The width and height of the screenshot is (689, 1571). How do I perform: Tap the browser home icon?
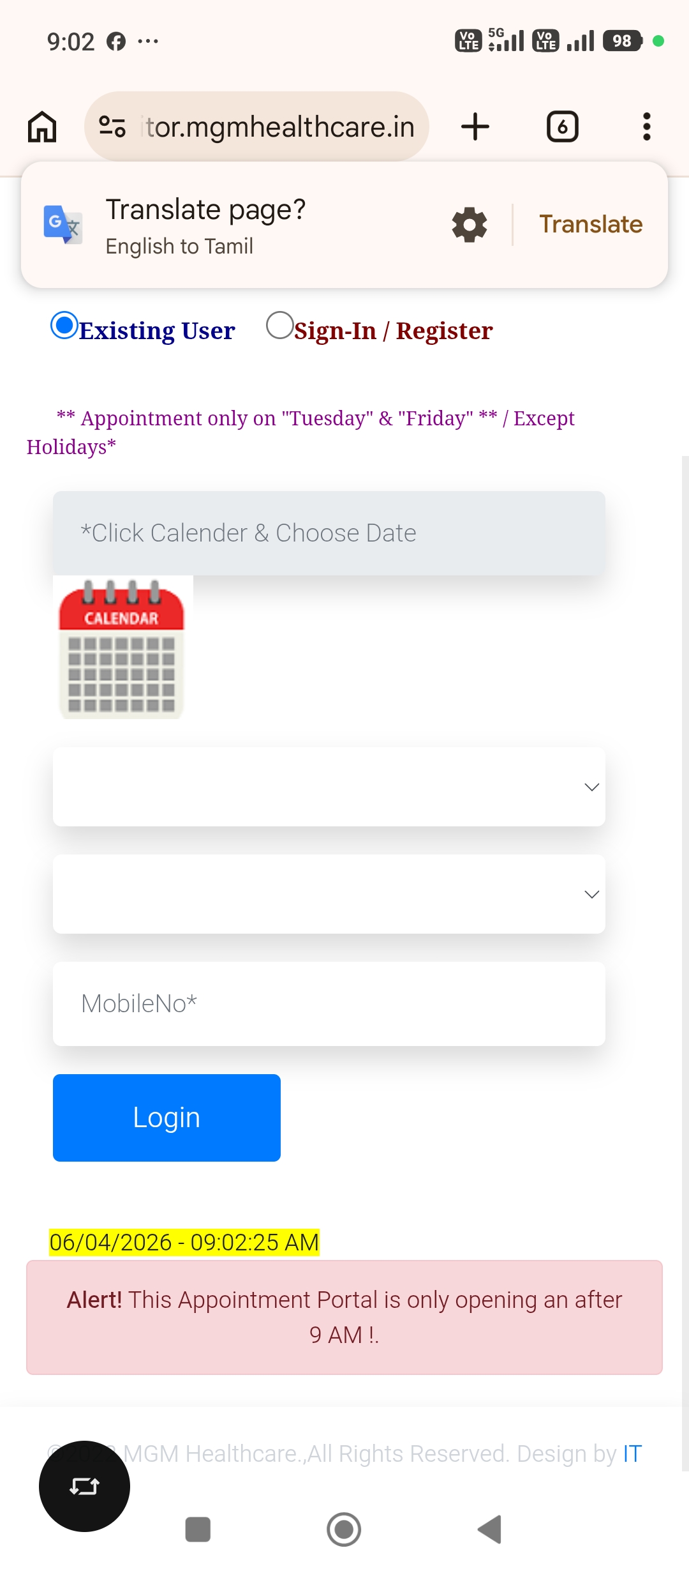pos(42,126)
